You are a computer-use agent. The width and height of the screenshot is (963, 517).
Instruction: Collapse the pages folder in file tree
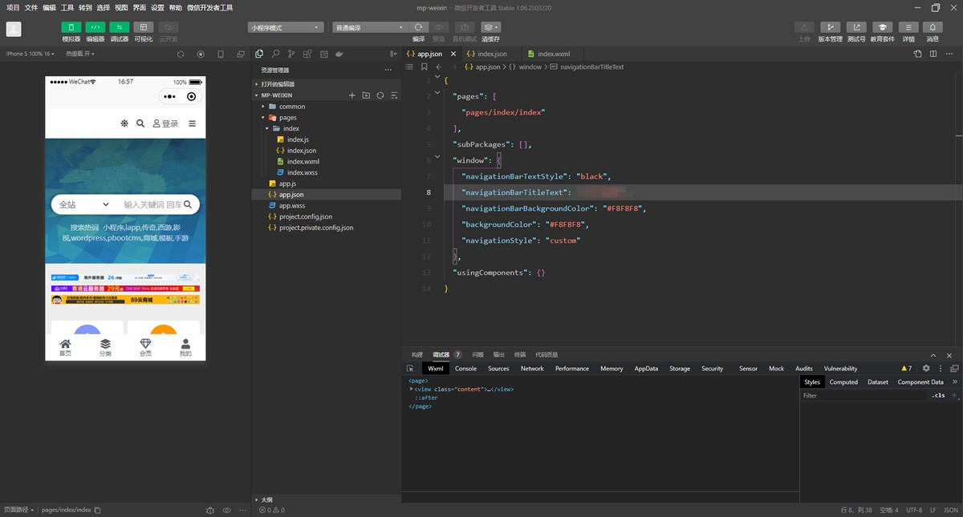[263, 118]
